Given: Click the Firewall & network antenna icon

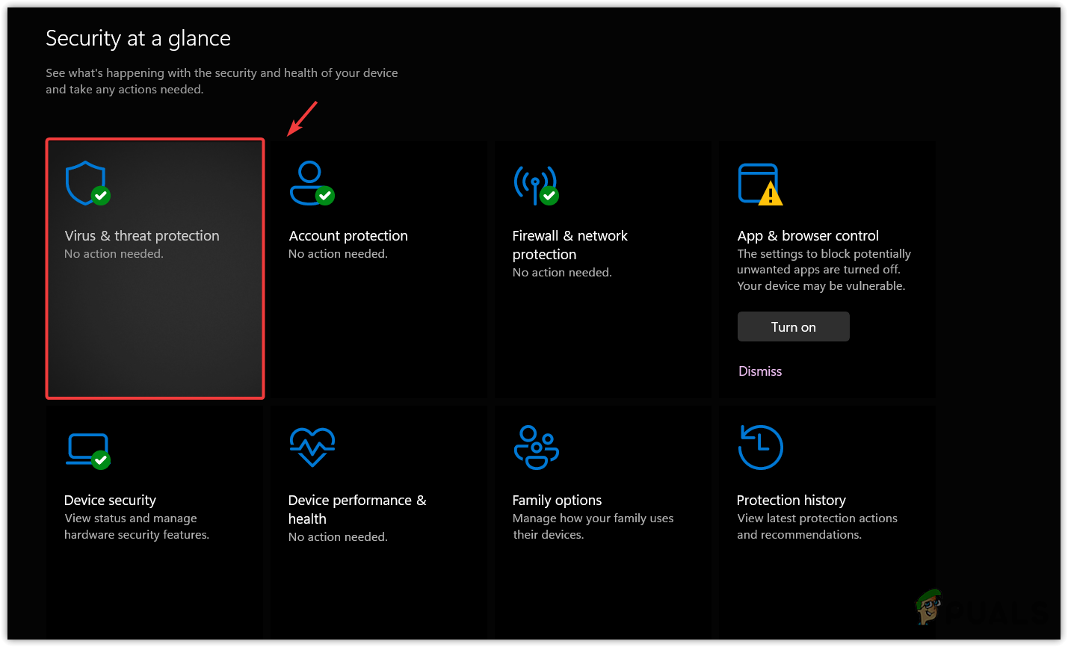Looking at the screenshot, I should [x=535, y=184].
